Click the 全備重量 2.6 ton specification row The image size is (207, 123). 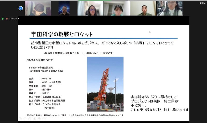click(x=41, y=86)
